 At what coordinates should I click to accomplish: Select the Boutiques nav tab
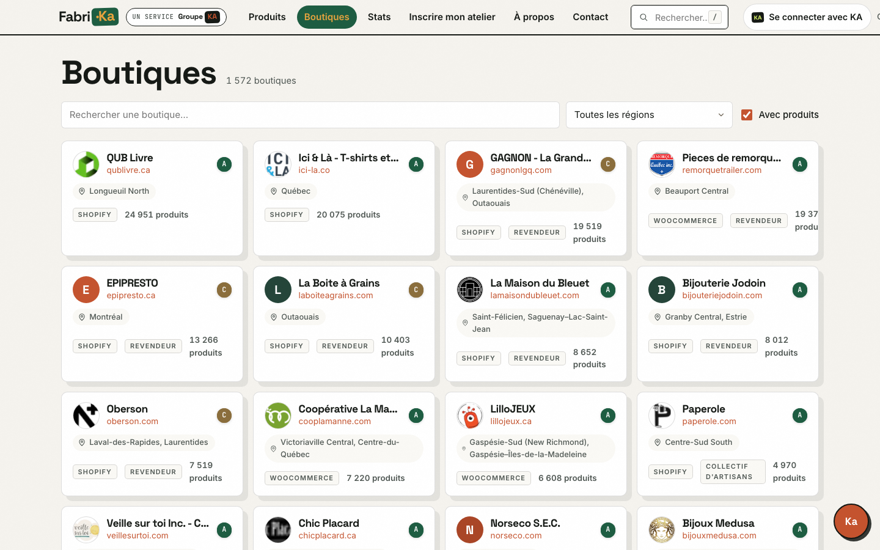pyautogui.click(x=327, y=17)
